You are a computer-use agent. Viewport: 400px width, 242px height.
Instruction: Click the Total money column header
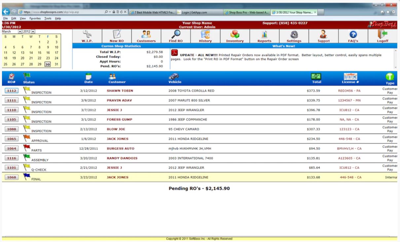(316, 76)
